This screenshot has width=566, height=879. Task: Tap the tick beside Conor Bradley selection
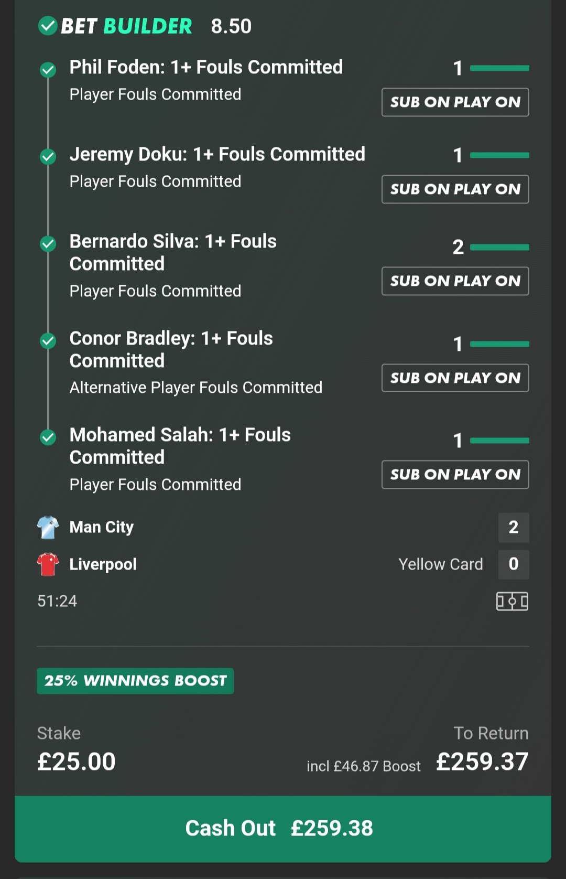(x=48, y=341)
